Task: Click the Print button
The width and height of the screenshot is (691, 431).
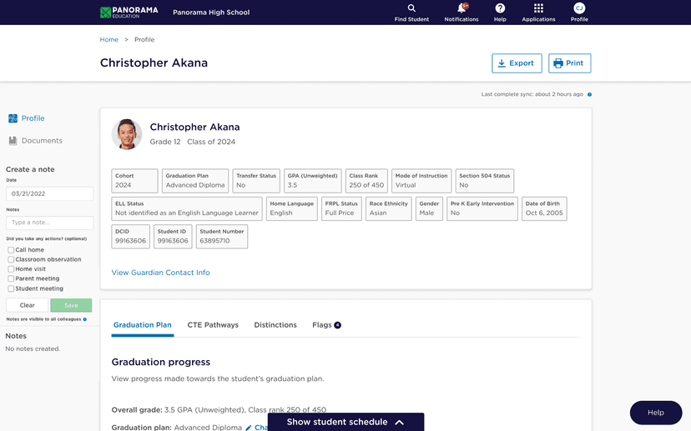Action: [569, 63]
